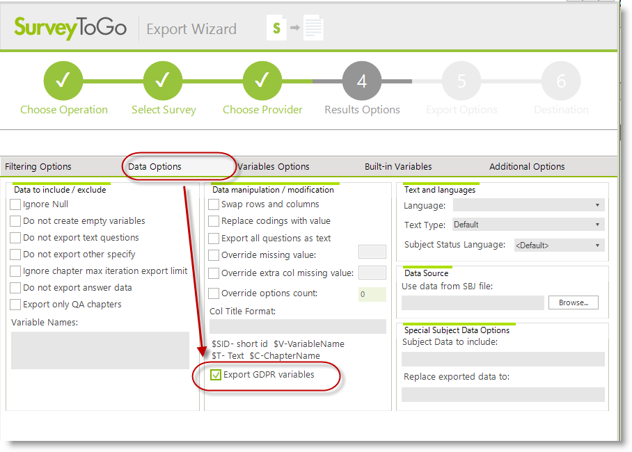The height and width of the screenshot is (452, 632).
Task: Enable the Ignore Null checkbox
Action: coord(15,204)
